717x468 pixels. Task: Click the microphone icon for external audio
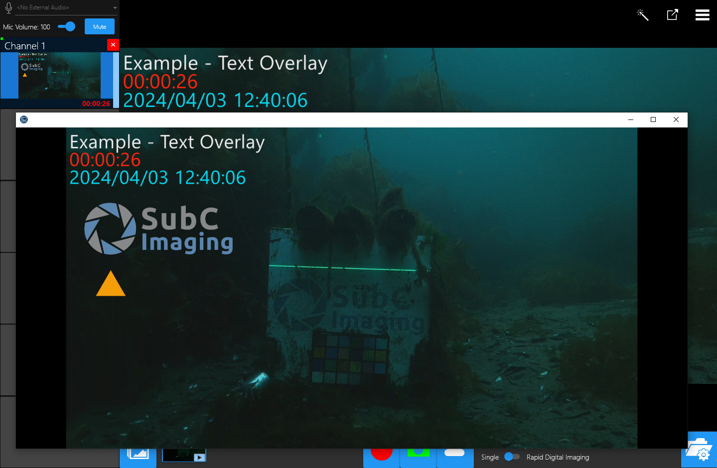[x=8, y=7]
